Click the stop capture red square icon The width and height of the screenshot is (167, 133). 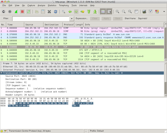tap(22, 12)
